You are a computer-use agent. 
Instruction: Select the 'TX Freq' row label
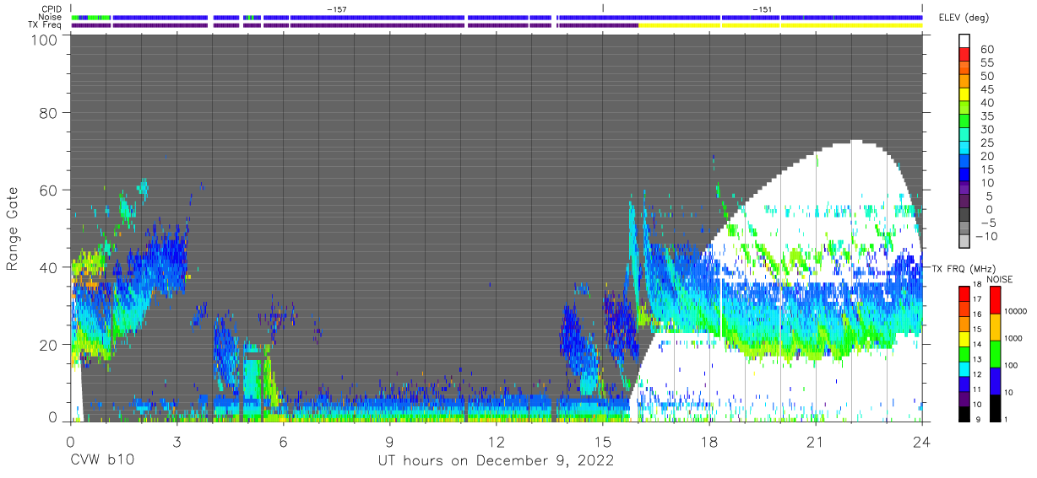pyautogui.click(x=46, y=25)
